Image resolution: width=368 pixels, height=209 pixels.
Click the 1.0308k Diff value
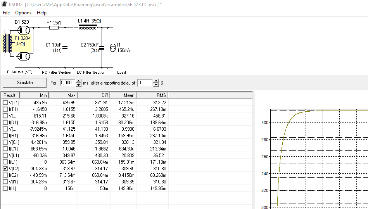pyautogui.click(x=100, y=116)
